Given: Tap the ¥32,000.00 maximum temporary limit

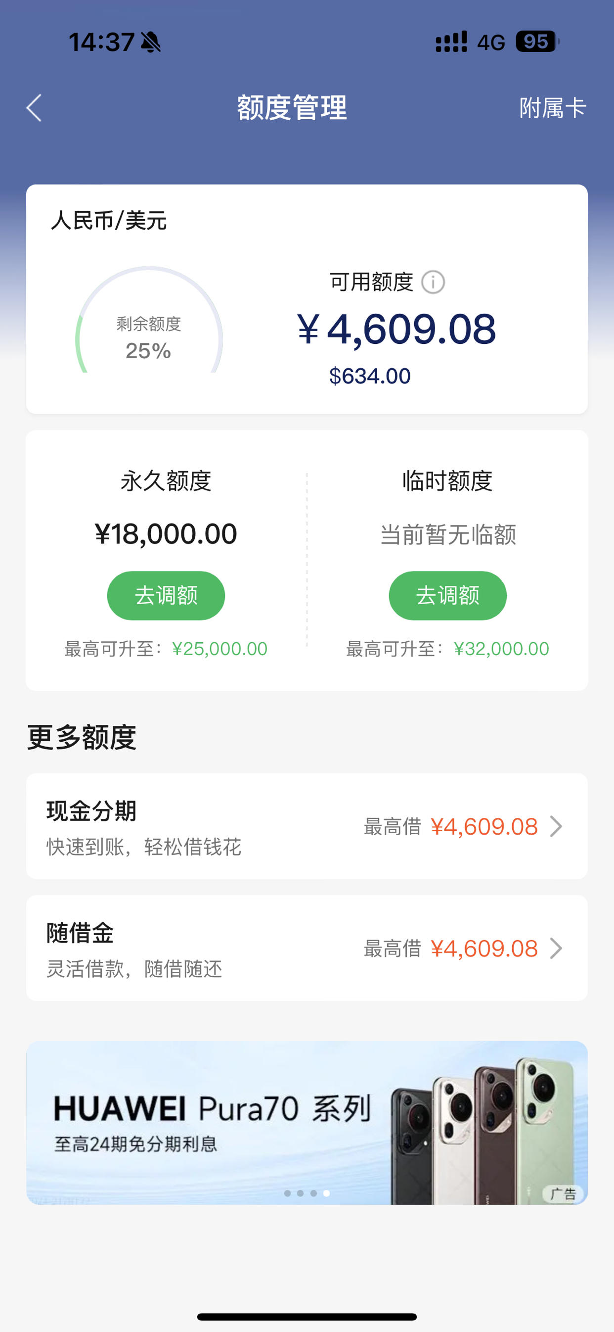Looking at the screenshot, I should (x=501, y=648).
